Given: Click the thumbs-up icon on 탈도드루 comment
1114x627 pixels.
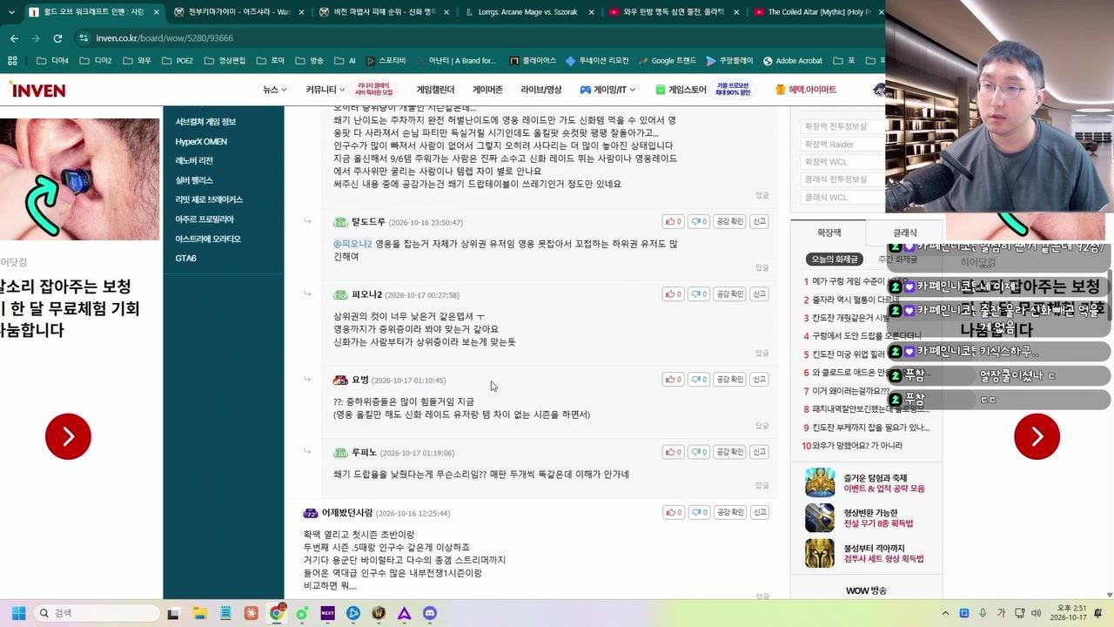Looking at the screenshot, I should (672, 222).
